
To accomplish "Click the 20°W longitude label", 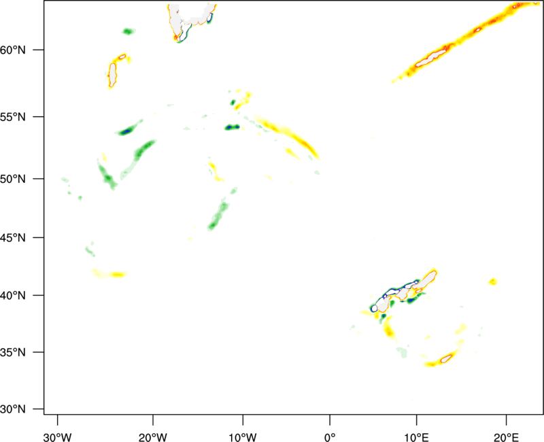I will click(153, 437).
